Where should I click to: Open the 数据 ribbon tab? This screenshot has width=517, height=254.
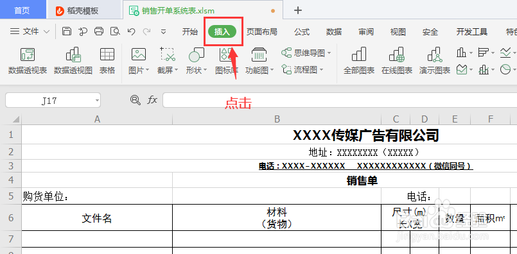pos(334,31)
